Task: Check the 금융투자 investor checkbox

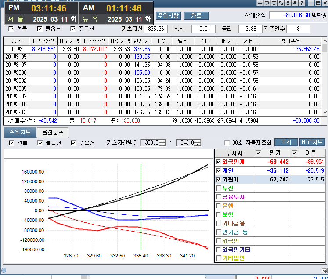Action: 219,197
